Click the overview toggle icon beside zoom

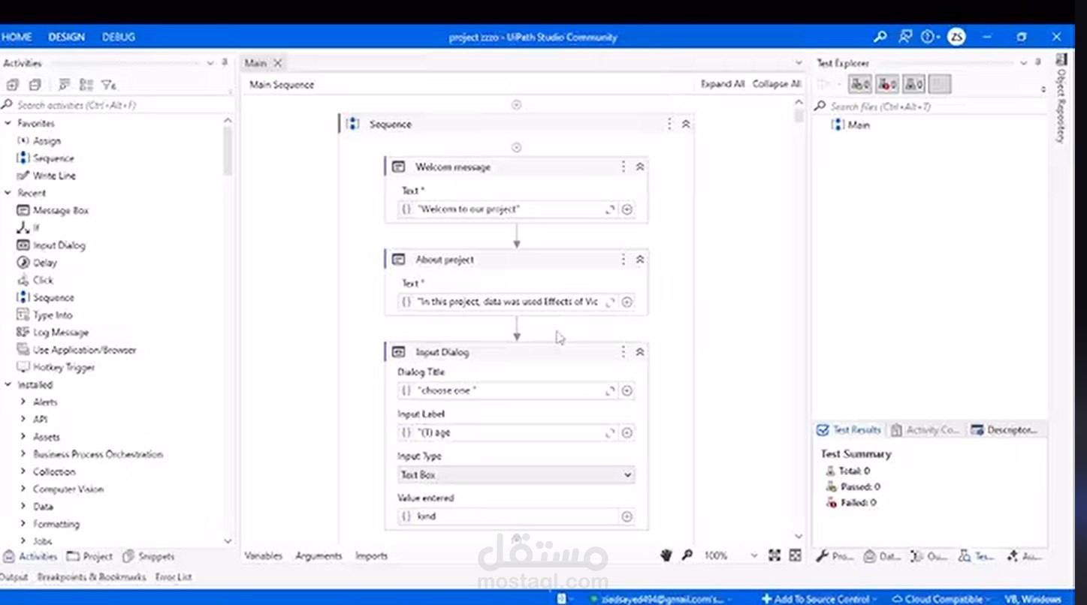[x=795, y=555]
